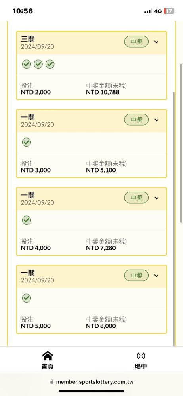Tap the first green checkmark in 三關 card
The height and width of the screenshot is (396, 183).
tap(26, 65)
